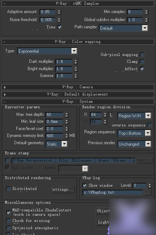This screenshot has width=156, height=235.
Task: Enable the Sub-pixel mapping checkbox
Action: 142,55
